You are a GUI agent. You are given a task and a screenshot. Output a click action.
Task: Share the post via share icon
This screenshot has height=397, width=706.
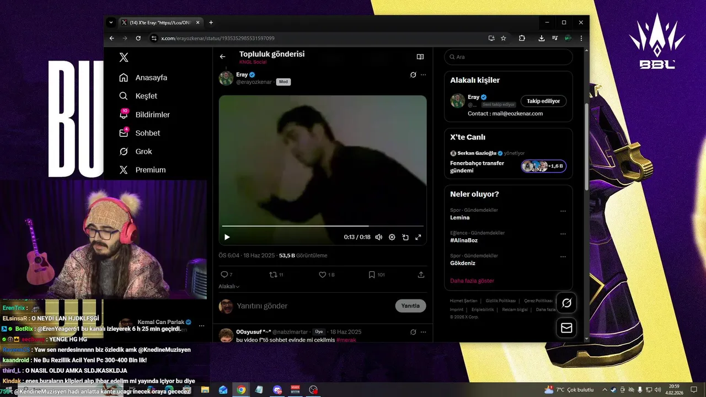421,275
